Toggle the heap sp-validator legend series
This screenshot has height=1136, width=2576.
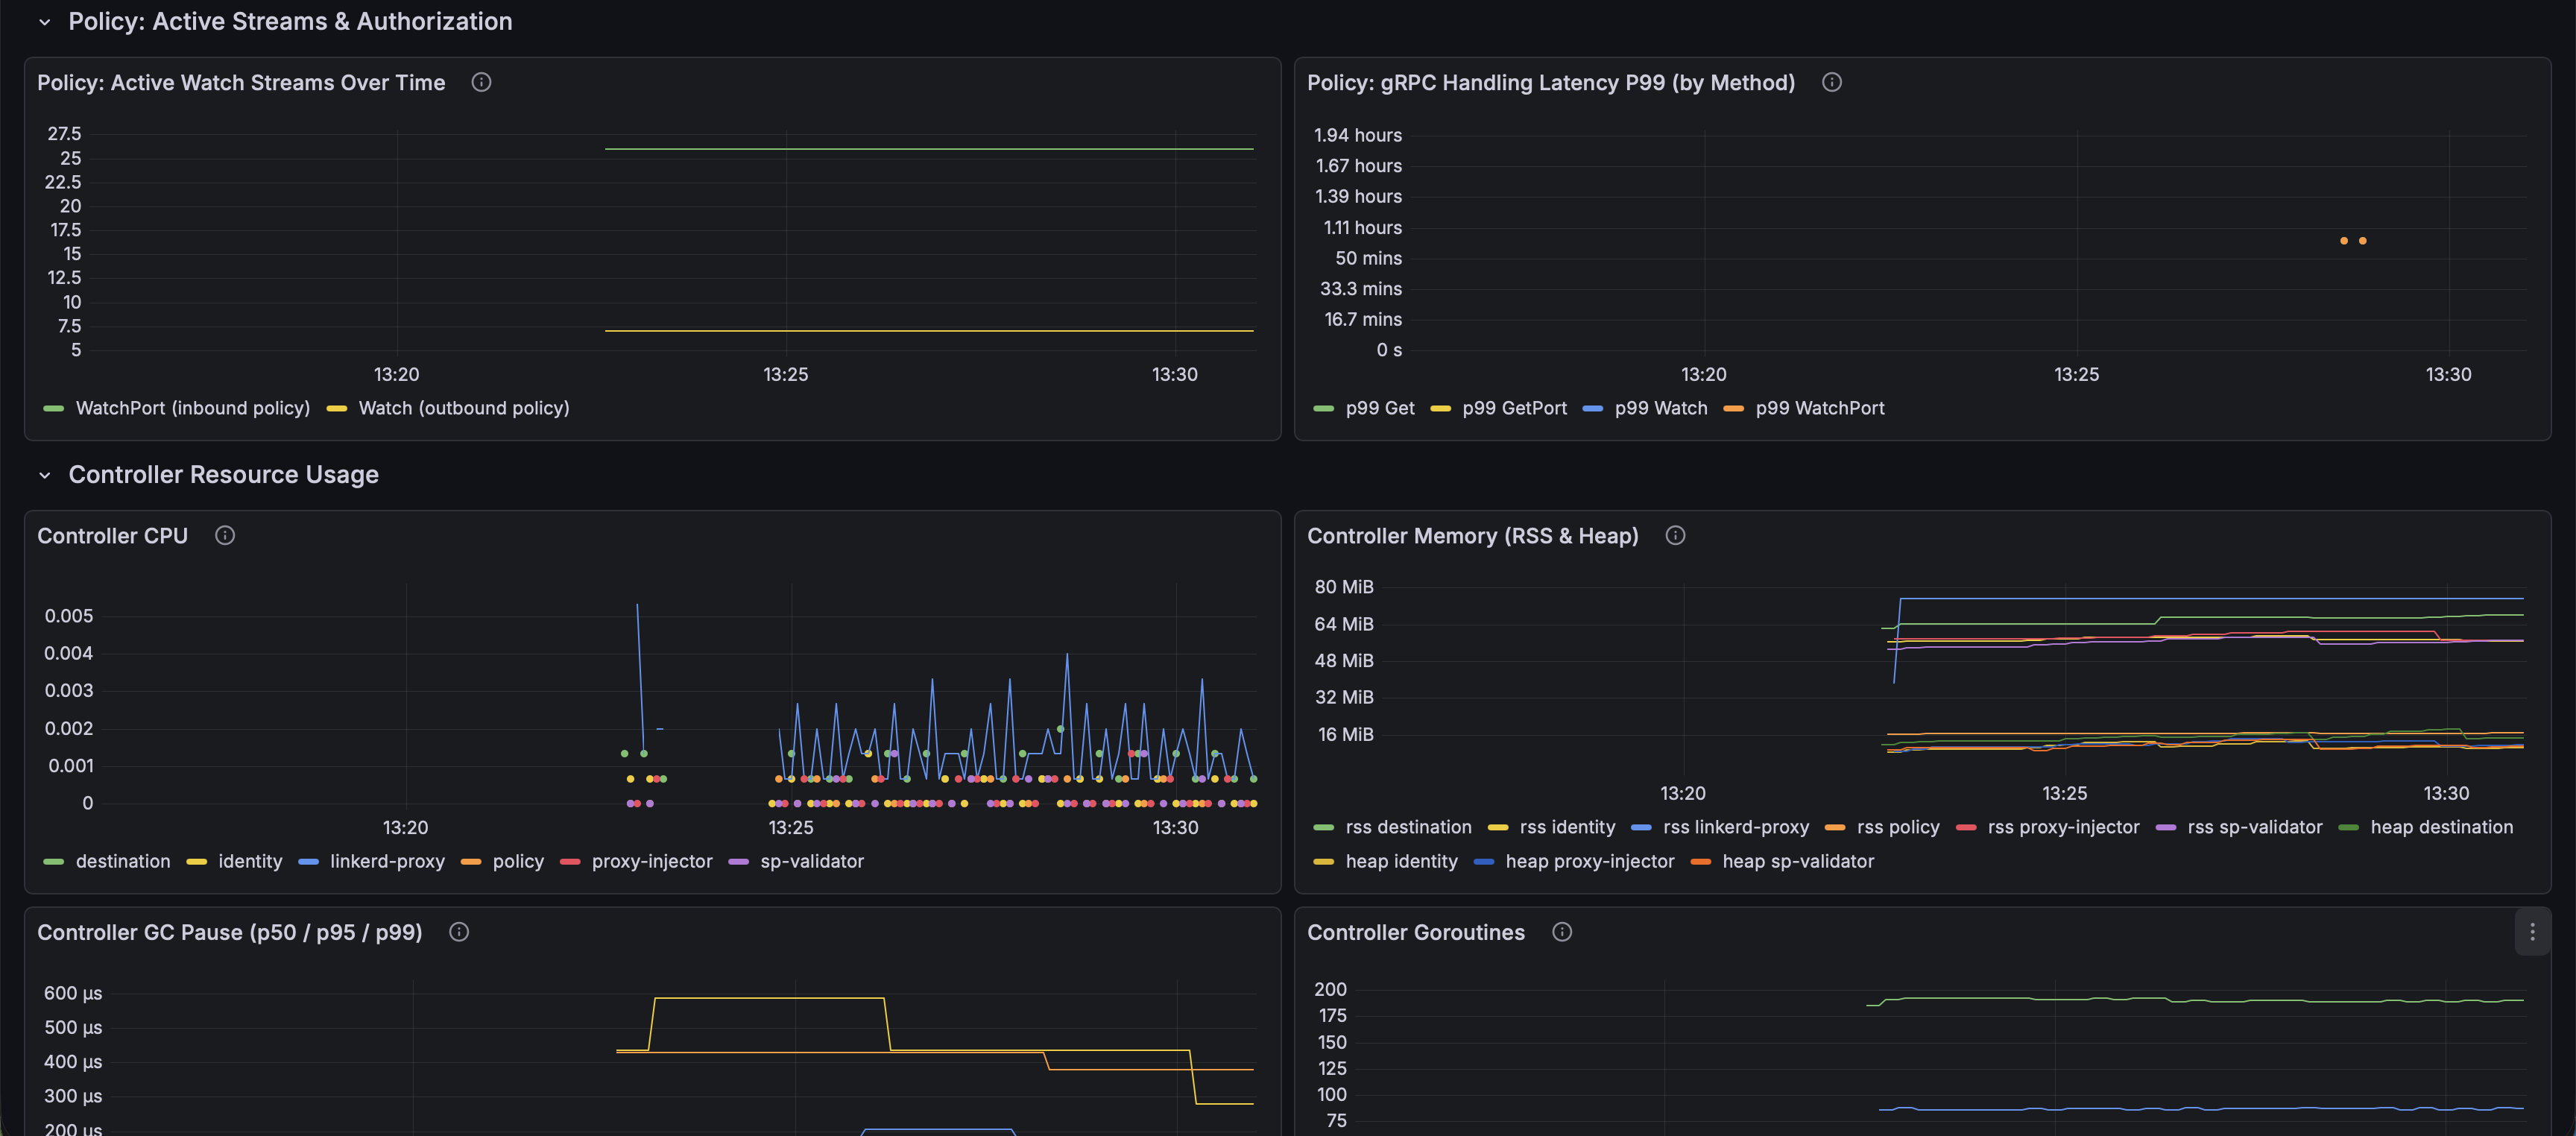[x=1798, y=861]
